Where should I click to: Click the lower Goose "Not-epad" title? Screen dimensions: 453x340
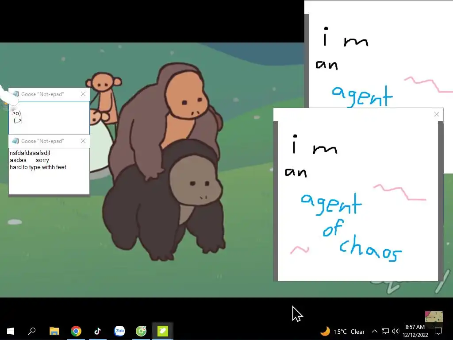tap(43, 141)
